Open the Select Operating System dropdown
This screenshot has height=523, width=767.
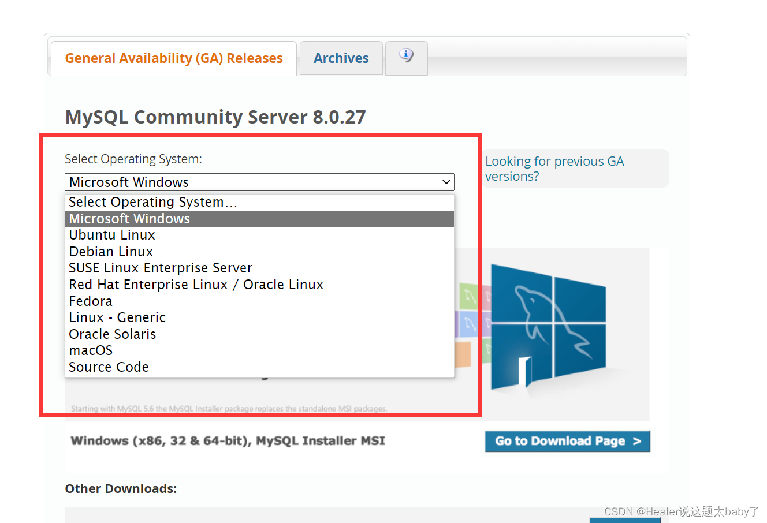pyautogui.click(x=259, y=182)
